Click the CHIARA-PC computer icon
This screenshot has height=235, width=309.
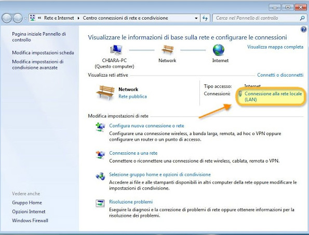(116, 50)
